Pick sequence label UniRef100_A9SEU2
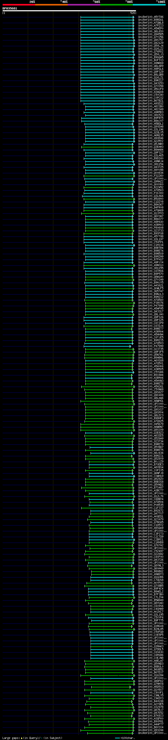This screenshot has width=168, height=740. click(150, 103)
